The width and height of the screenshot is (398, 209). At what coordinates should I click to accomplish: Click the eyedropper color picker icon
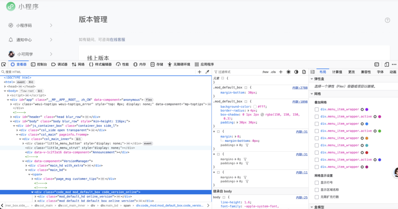[x=207, y=72]
